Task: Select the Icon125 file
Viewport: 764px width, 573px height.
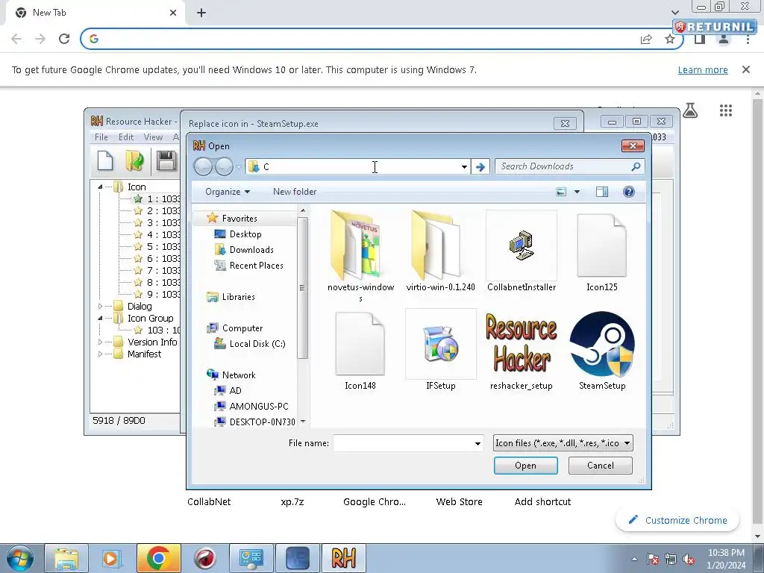Action: pyautogui.click(x=602, y=251)
